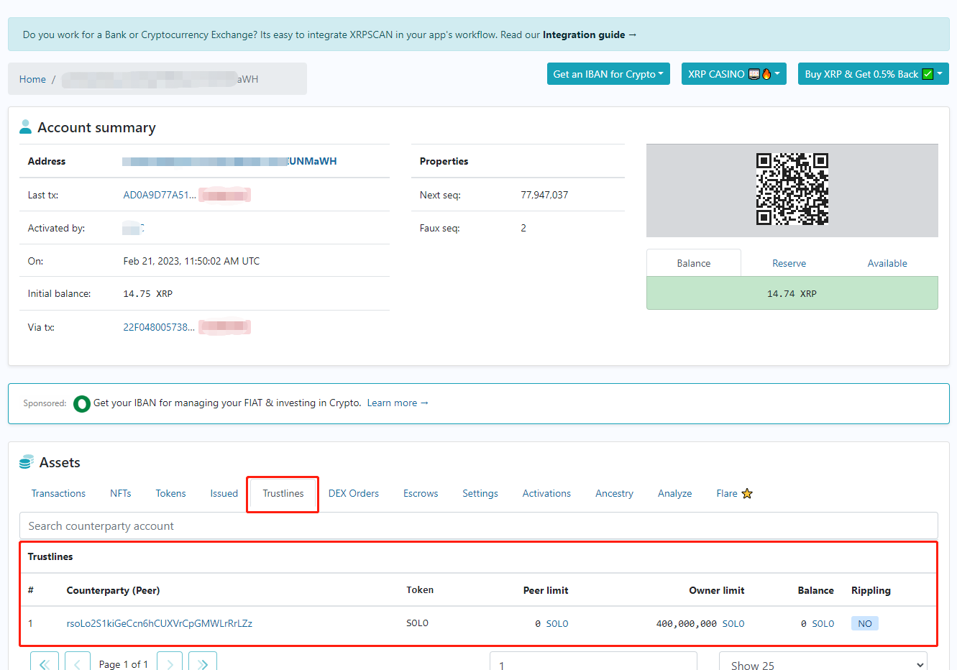The width and height of the screenshot is (957, 670).
Task: Go to next page of trustlines
Action: 170,663
